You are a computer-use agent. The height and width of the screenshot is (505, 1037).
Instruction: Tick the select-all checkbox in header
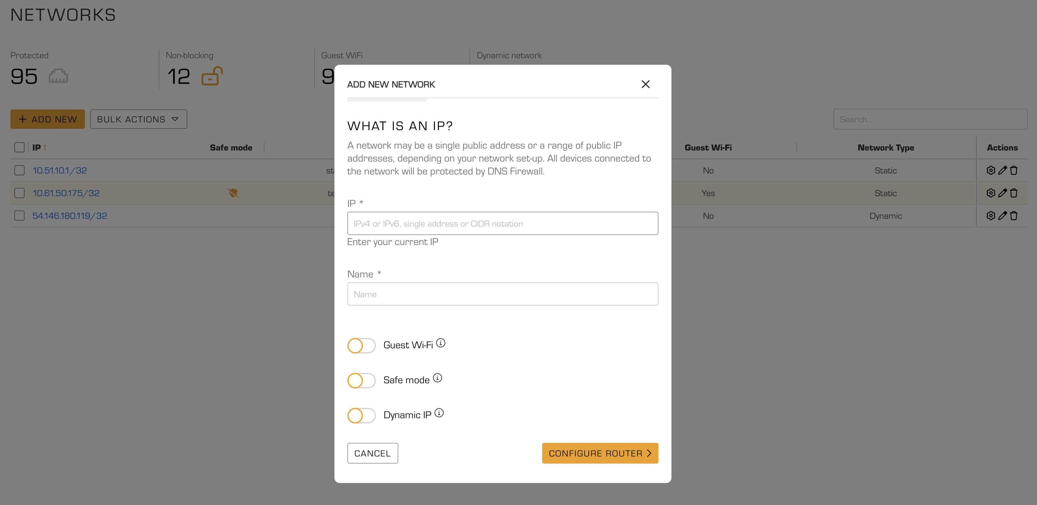(19, 148)
